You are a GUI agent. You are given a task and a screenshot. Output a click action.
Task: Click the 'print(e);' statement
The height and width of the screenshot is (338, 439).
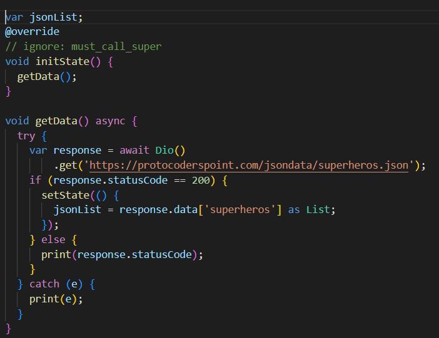56,299
